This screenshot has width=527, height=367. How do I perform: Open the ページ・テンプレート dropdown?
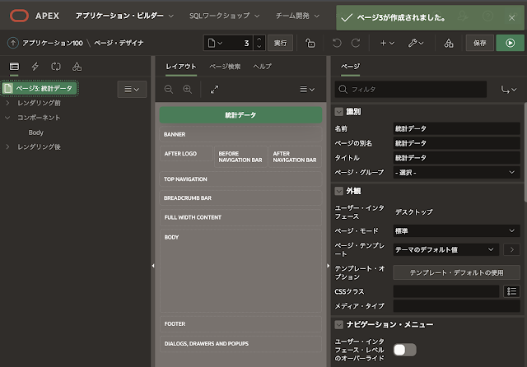[445, 249]
